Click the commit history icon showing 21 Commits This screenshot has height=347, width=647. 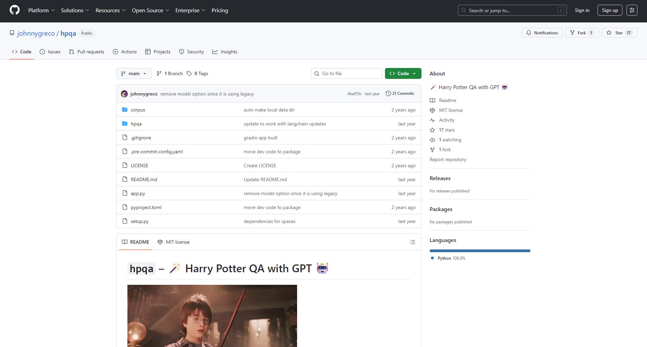pyautogui.click(x=388, y=93)
